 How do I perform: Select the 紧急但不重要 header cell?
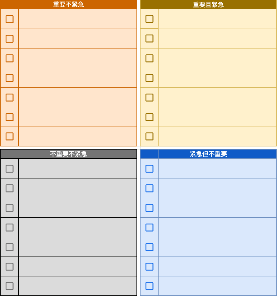217,154
